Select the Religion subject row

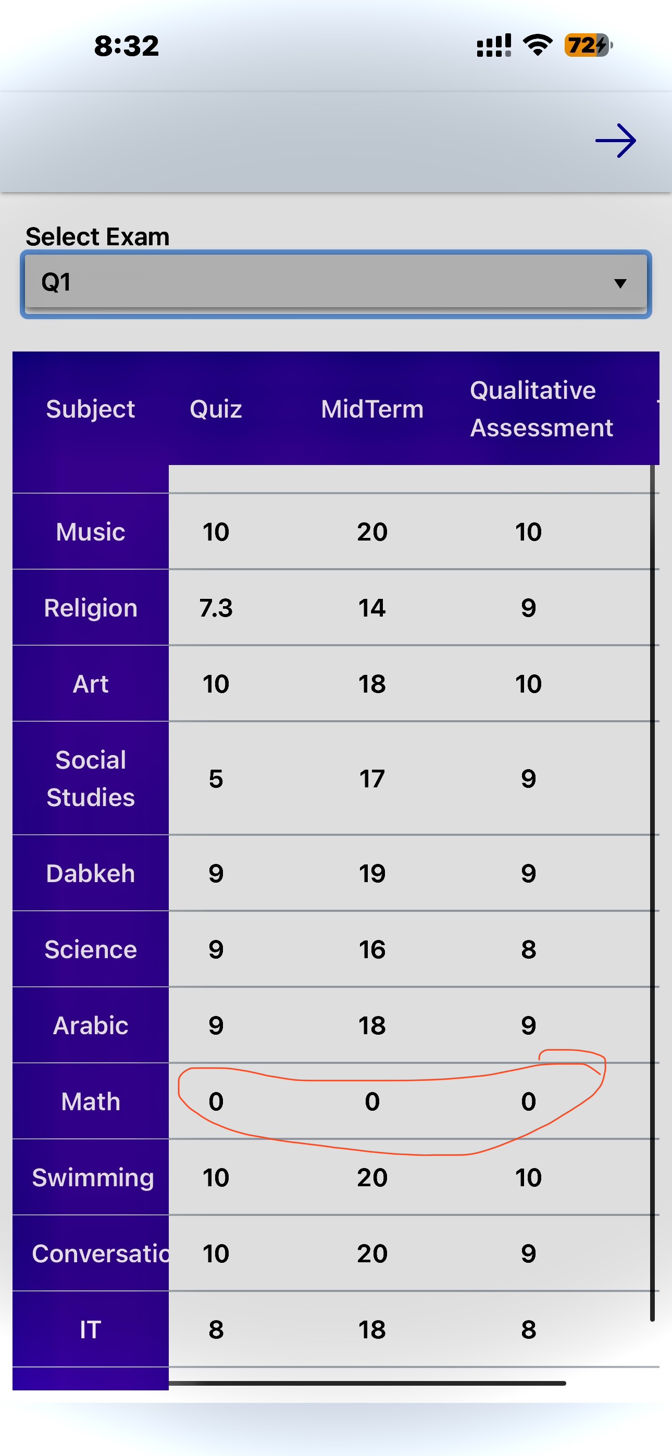pyautogui.click(x=91, y=608)
